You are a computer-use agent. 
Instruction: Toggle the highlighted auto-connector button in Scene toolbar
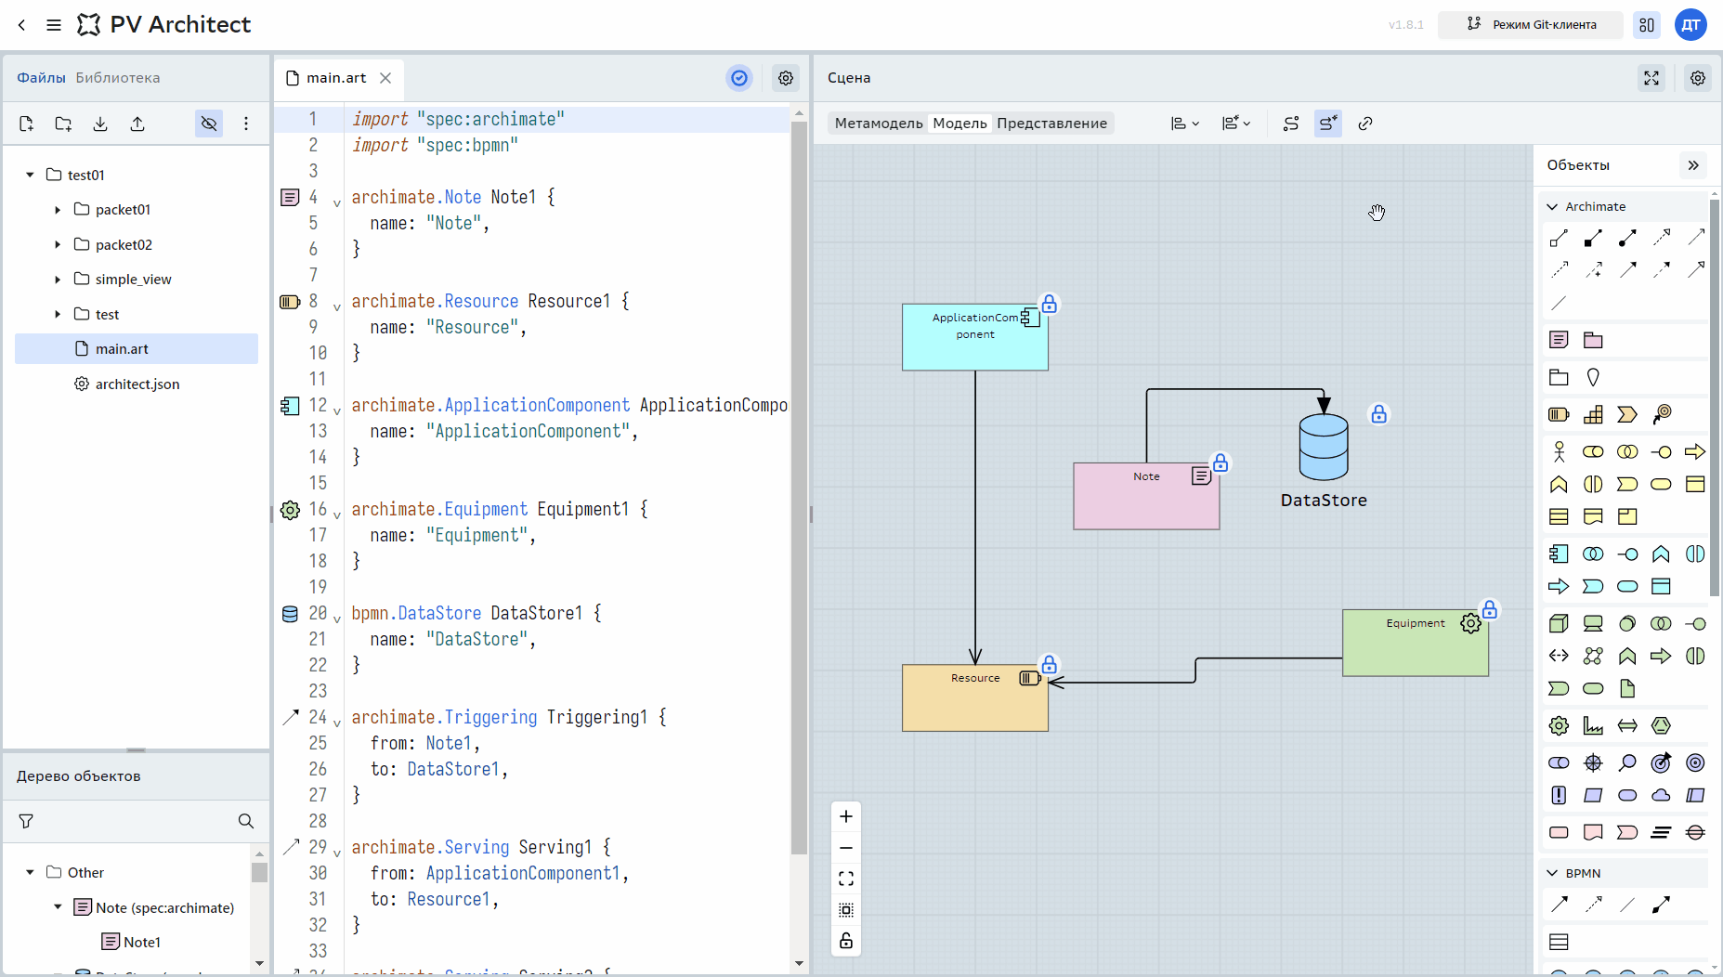click(x=1328, y=124)
